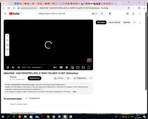The width and height of the screenshot is (148, 119).
Task: Pause the video with the pause button
Action: 8,68
